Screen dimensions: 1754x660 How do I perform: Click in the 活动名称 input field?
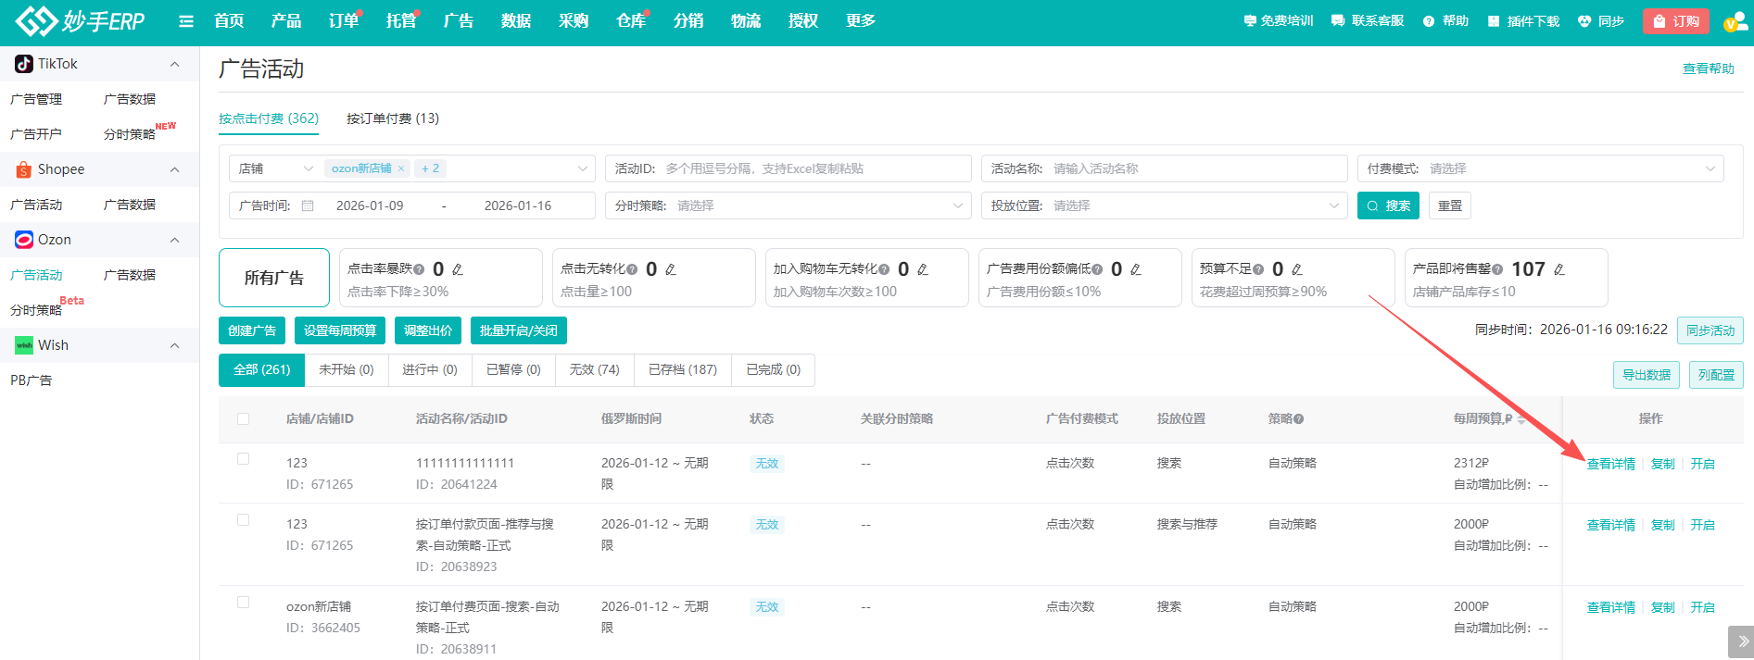[1165, 168]
